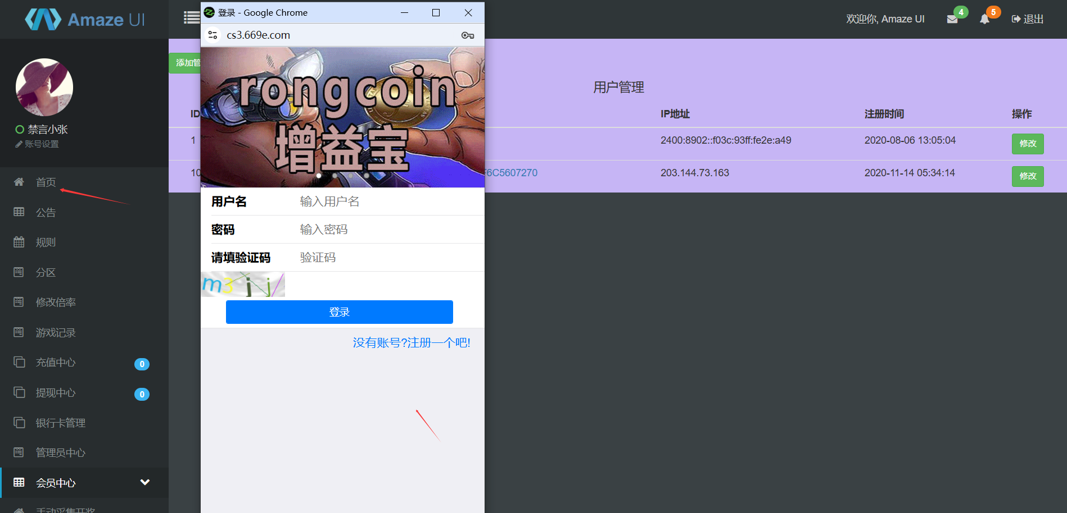1067x513 pixels.
Task: Open the bell notifications icon with badge 5
Action: pos(984,19)
